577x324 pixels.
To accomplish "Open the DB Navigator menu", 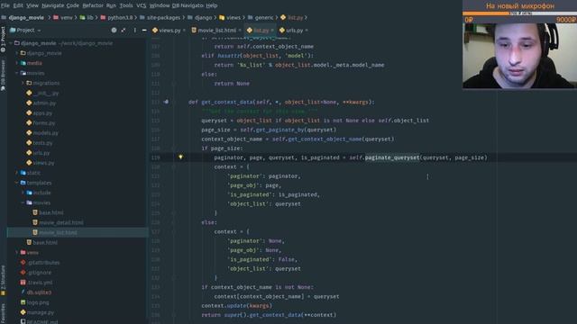I will (x=188, y=5).
